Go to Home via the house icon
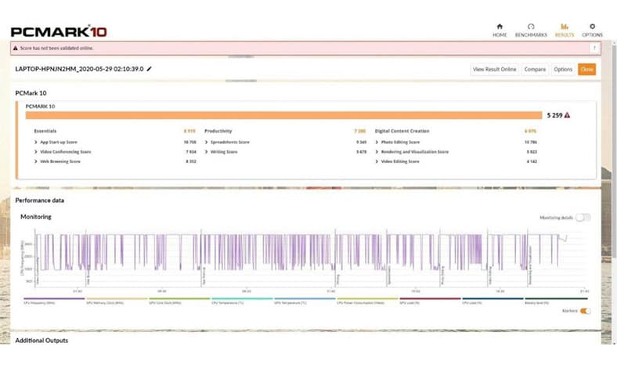 500,27
